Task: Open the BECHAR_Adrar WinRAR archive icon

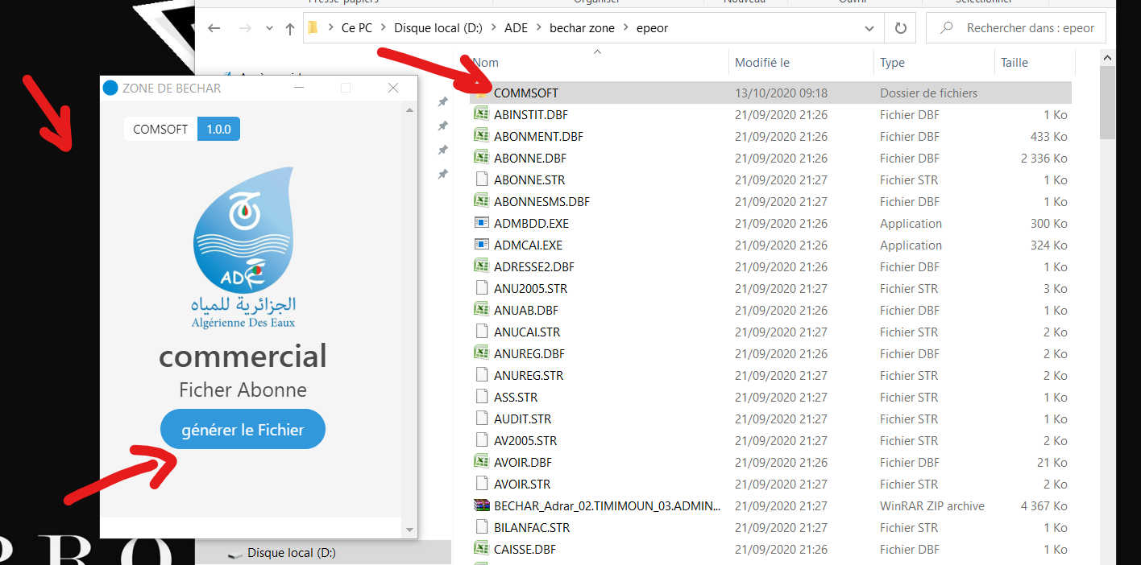Action: click(x=480, y=505)
